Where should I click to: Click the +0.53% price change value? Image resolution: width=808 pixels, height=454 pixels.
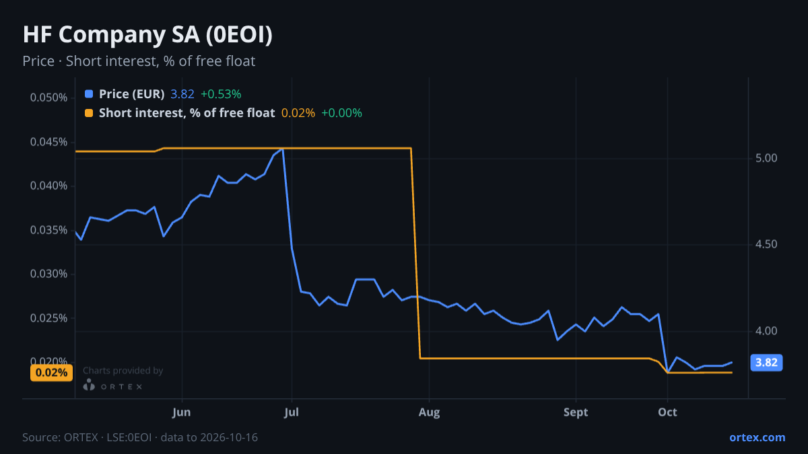(x=221, y=94)
